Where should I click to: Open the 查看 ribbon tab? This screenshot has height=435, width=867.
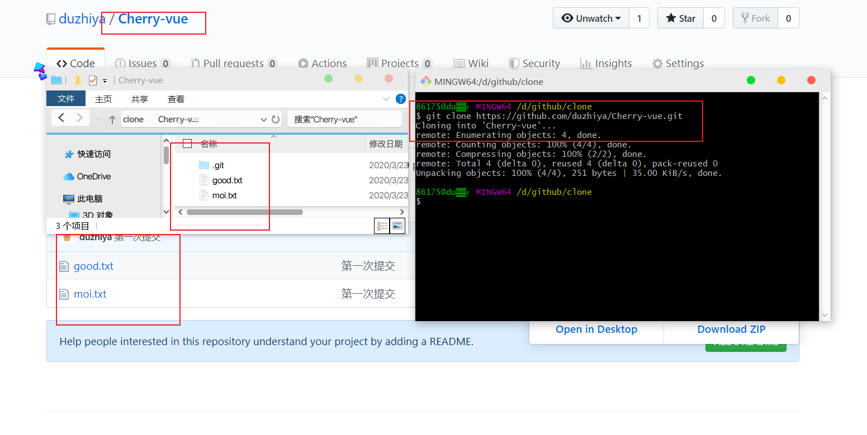click(x=176, y=99)
